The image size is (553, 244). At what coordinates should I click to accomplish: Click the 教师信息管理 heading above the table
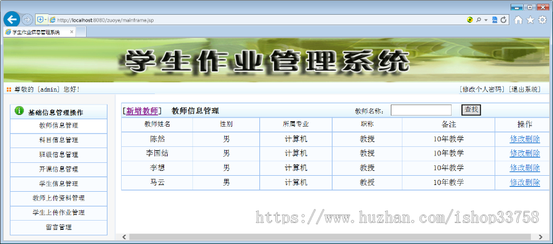pos(195,111)
